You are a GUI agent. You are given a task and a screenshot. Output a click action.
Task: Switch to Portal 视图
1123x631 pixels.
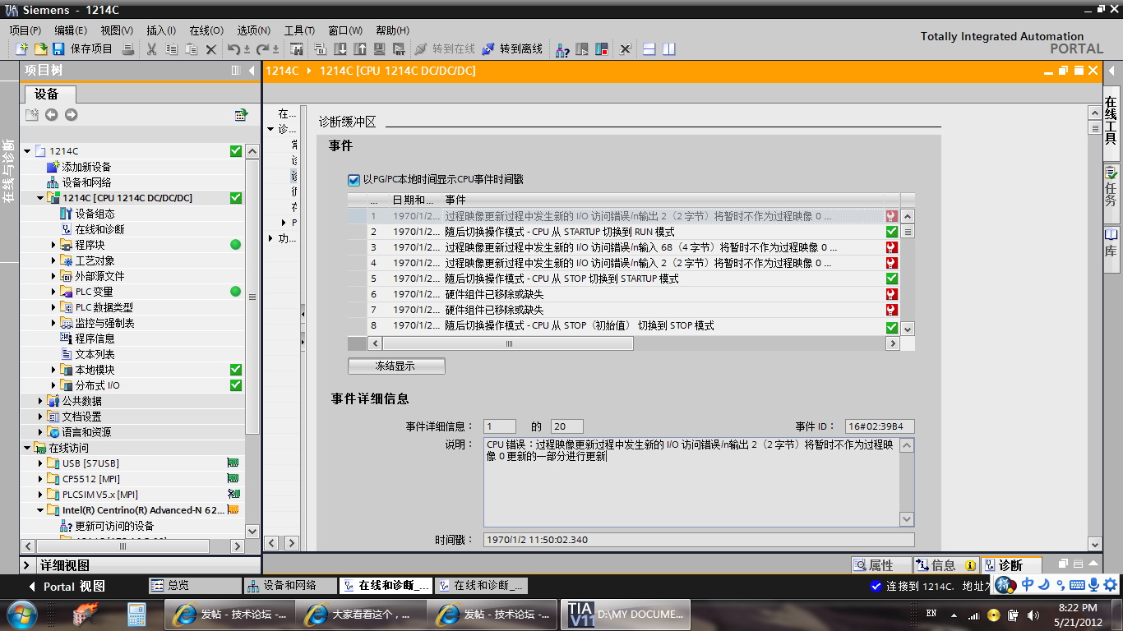click(x=67, y=587)
